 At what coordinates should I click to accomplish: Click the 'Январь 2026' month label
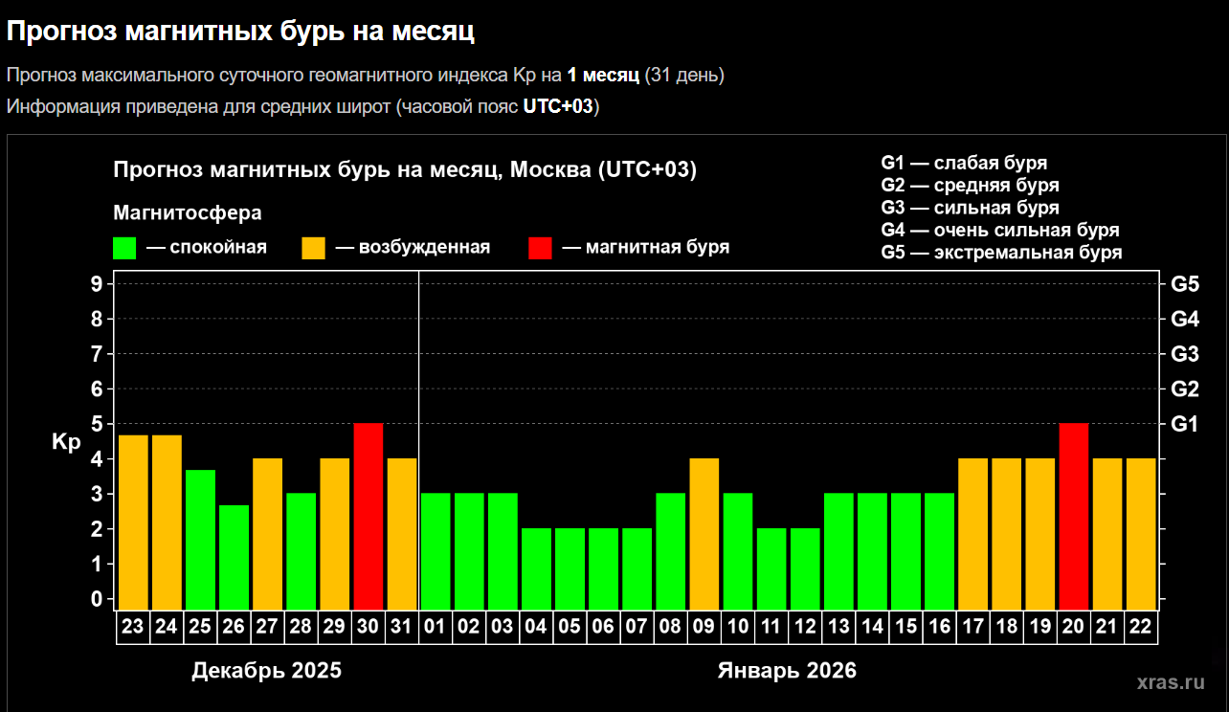tap(787, 671)
